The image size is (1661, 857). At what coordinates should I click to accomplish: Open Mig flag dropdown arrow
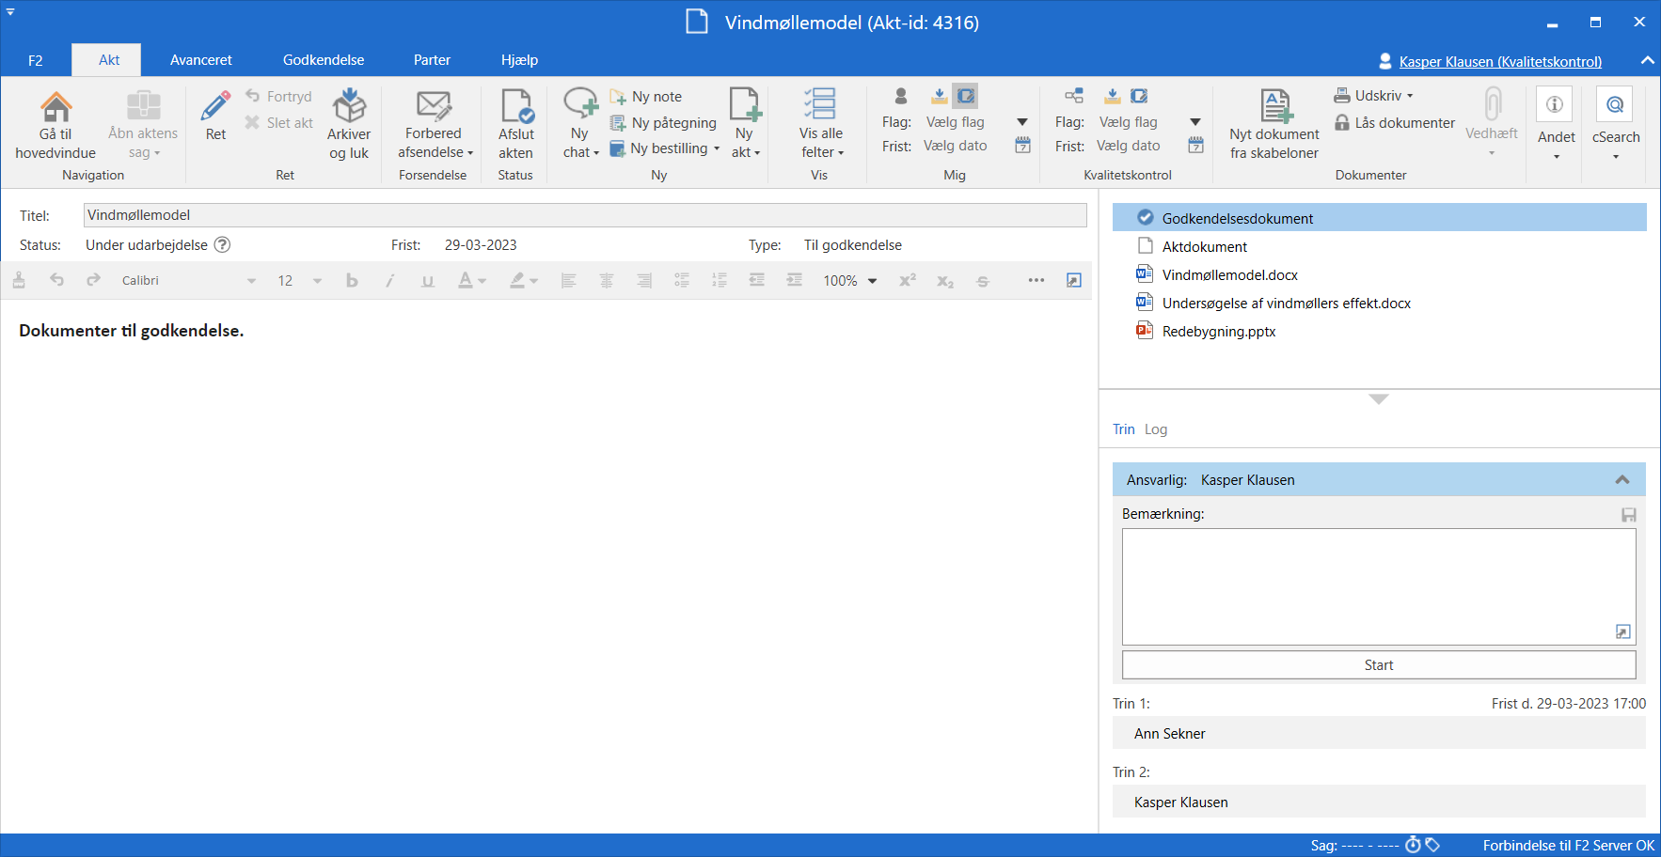[x=1022, y=122]
